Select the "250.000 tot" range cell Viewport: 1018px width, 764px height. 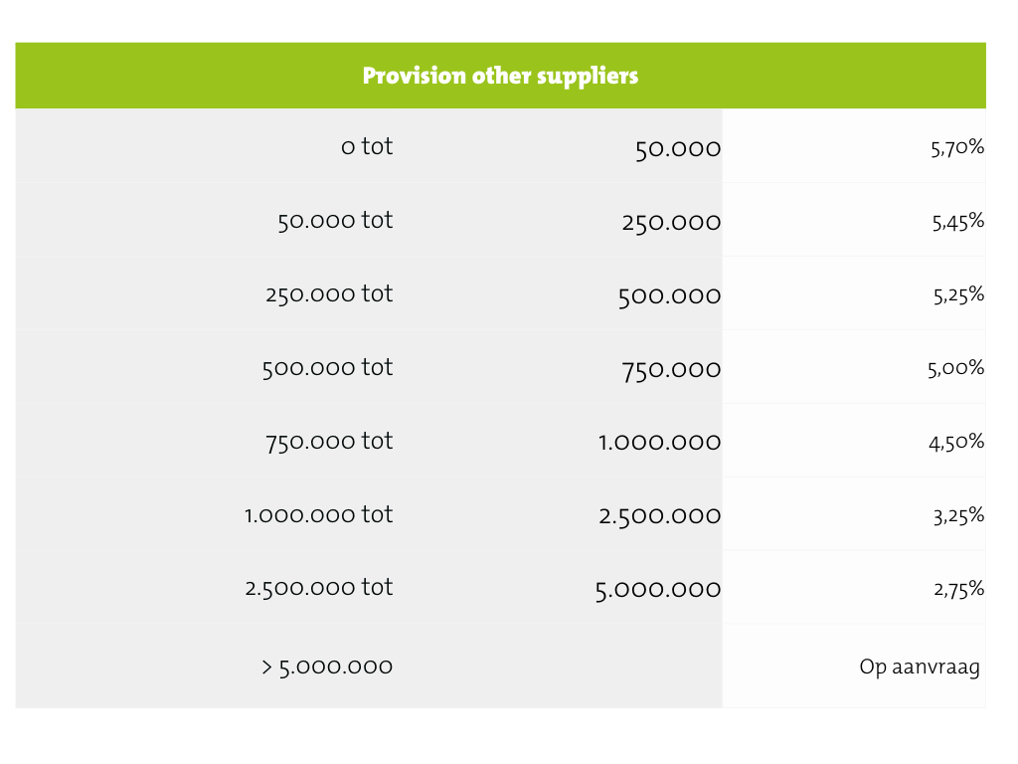pyautogui.click(x=329, y=293)
